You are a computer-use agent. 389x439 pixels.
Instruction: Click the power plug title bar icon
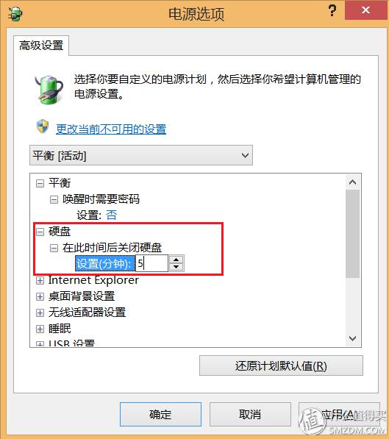(15, 14)
